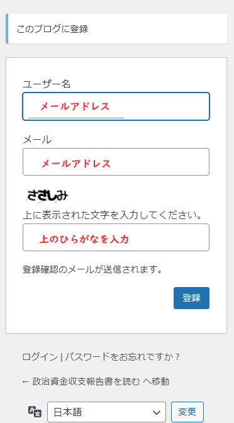The image size is (234, 423).
Task: Click the captcha text entry field
Action: (116, 237)
